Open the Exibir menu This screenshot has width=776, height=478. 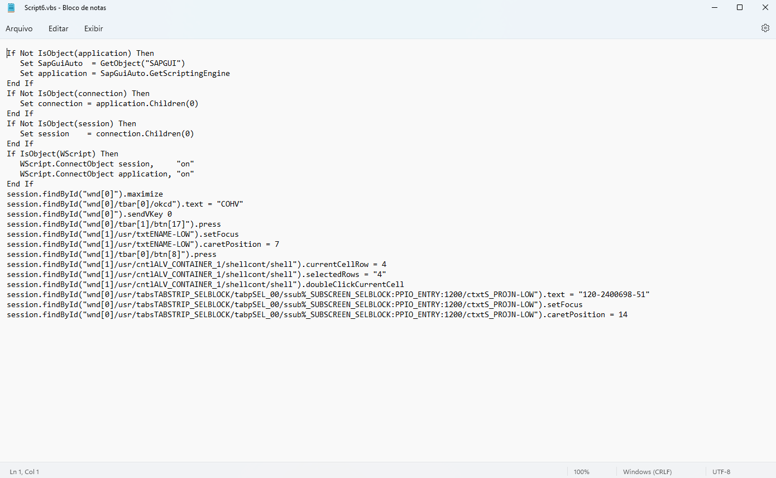[x=93, y=28]
